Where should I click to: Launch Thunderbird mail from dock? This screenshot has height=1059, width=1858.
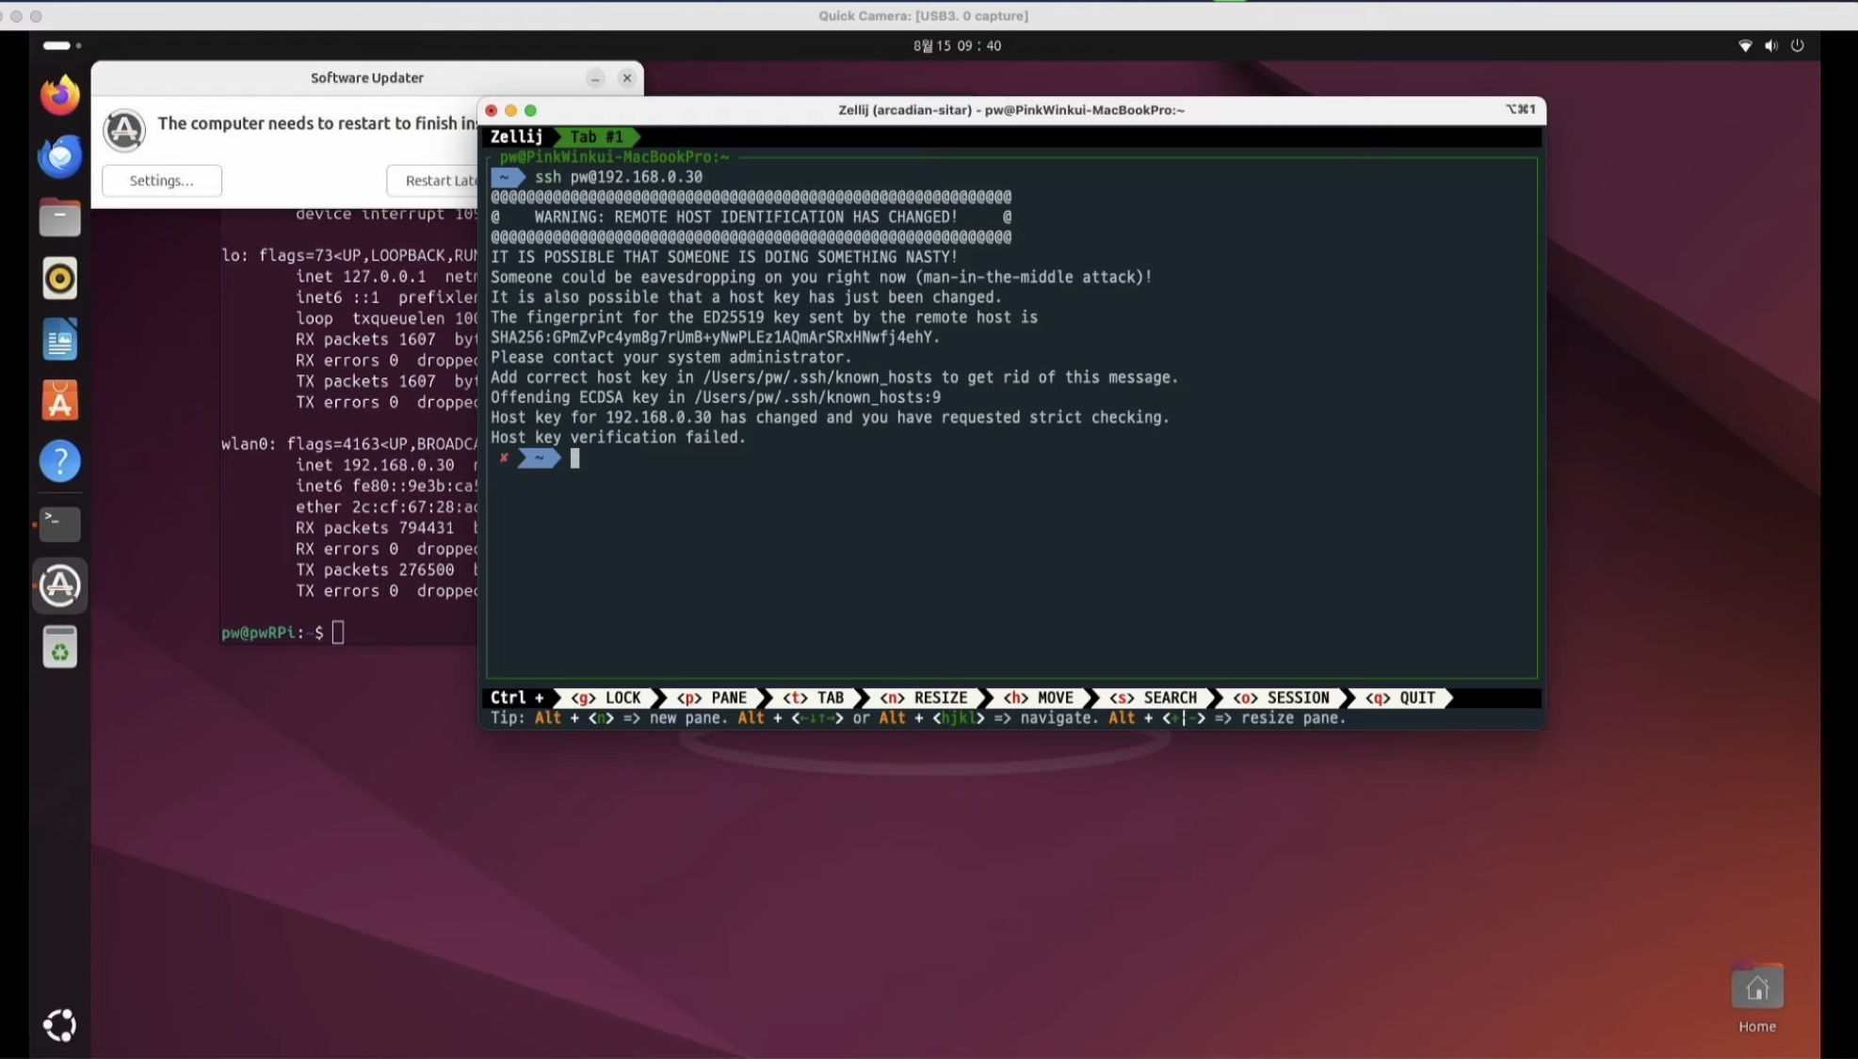tap(59, 156)
